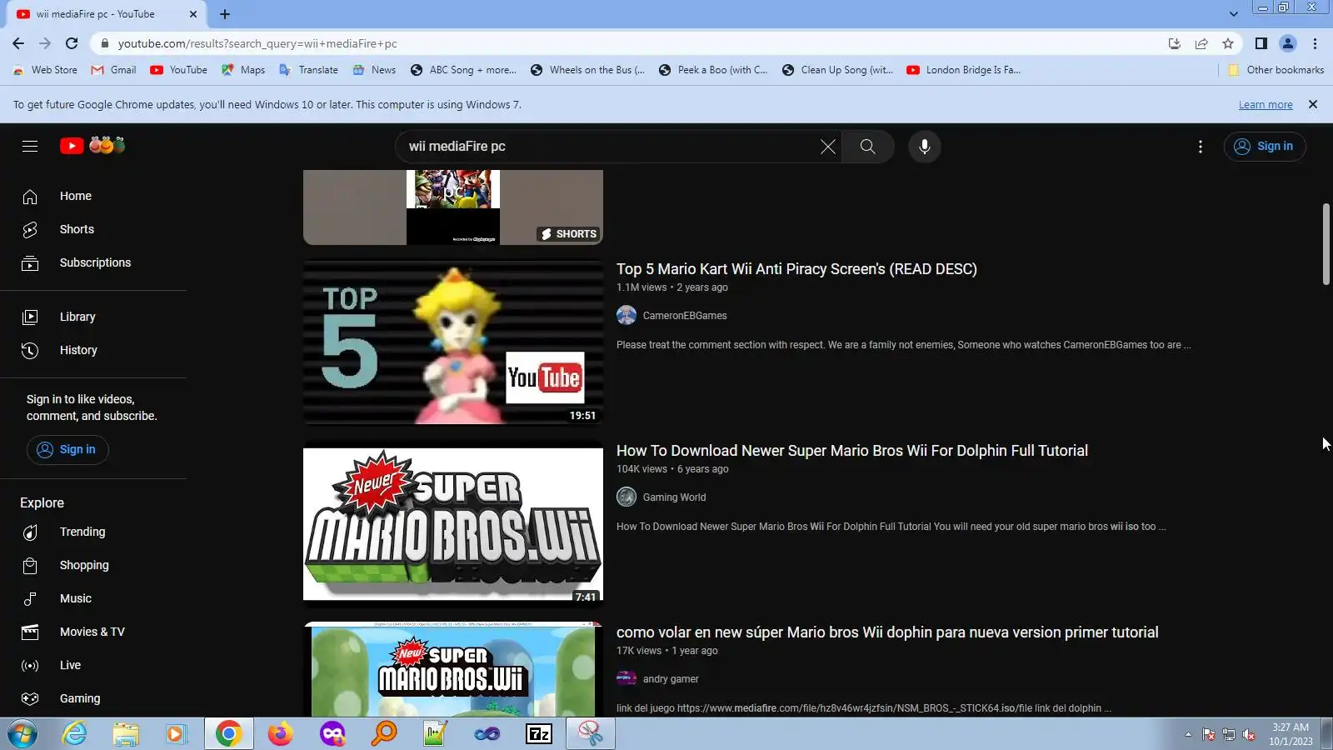Viewport: 1333px width, 750px height.
Task: Open the Chrome profile avatar
Action: (x=1288, y=43)
